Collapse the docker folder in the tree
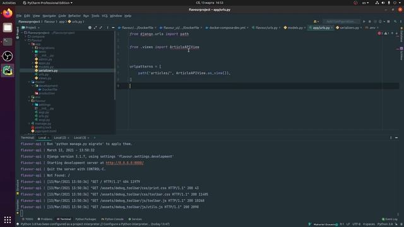This screenshot has width=404, height=227. [x=30, y=82]
